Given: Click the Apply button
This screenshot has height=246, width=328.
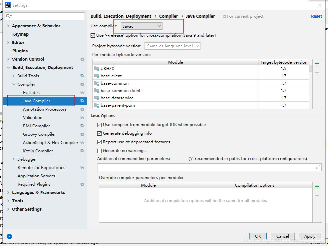Looking at the screenshot, I should pyautogui.click(x=310, y=236).
